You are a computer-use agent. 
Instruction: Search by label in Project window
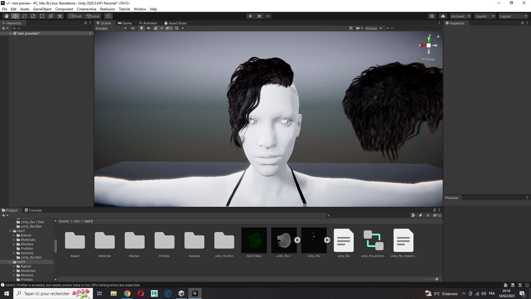click(x=420, y=215)
